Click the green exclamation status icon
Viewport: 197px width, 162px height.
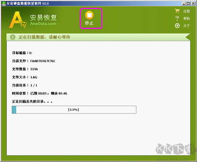click(x=13, y=37)
